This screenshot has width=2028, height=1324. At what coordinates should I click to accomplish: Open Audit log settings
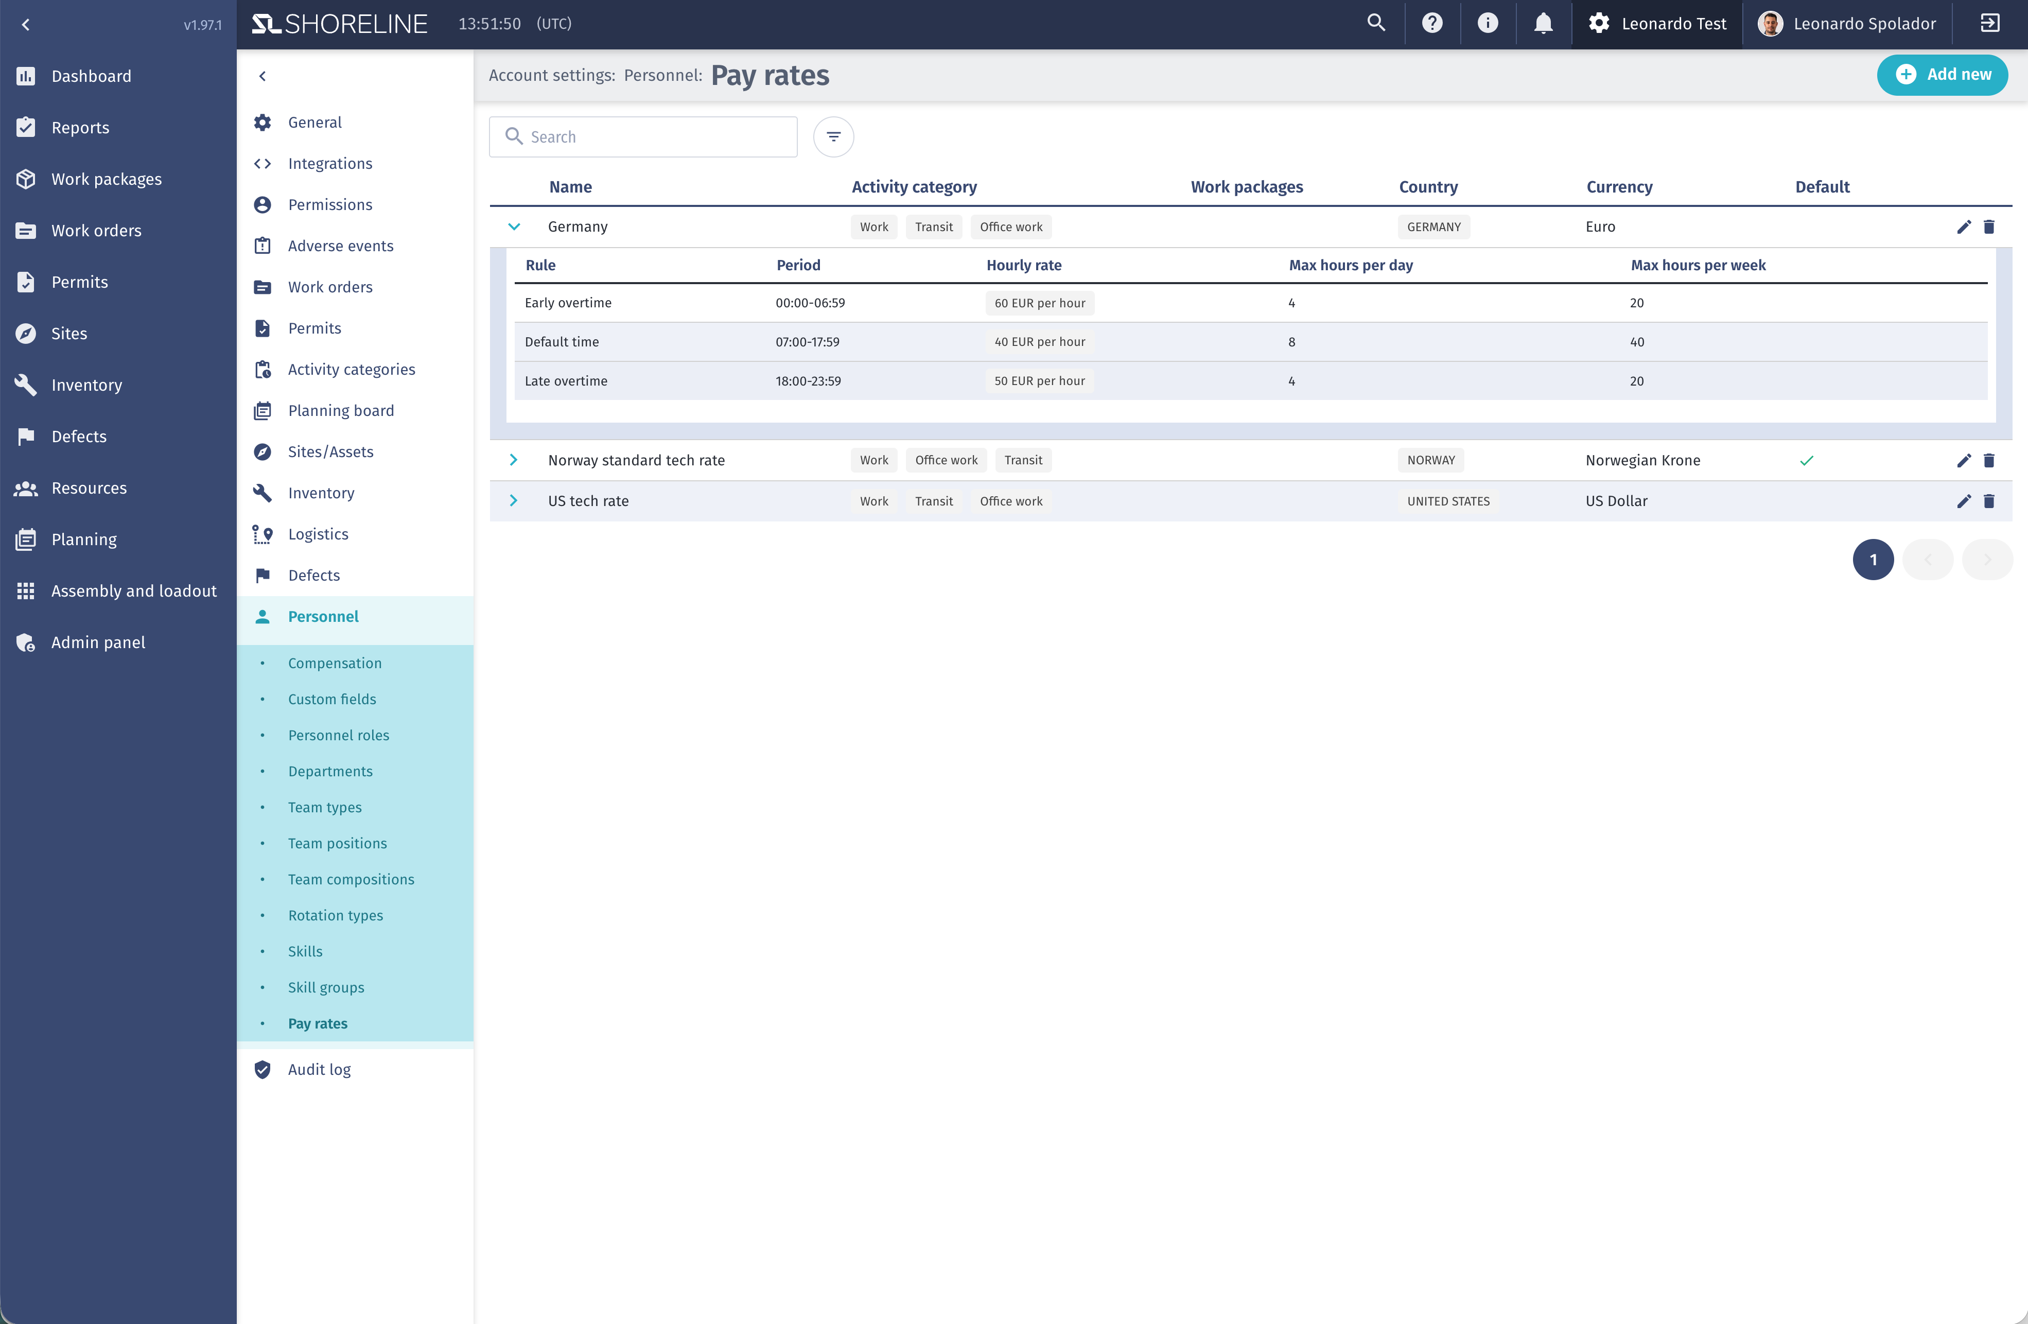pyautogui.click(x=320, y=1069)
